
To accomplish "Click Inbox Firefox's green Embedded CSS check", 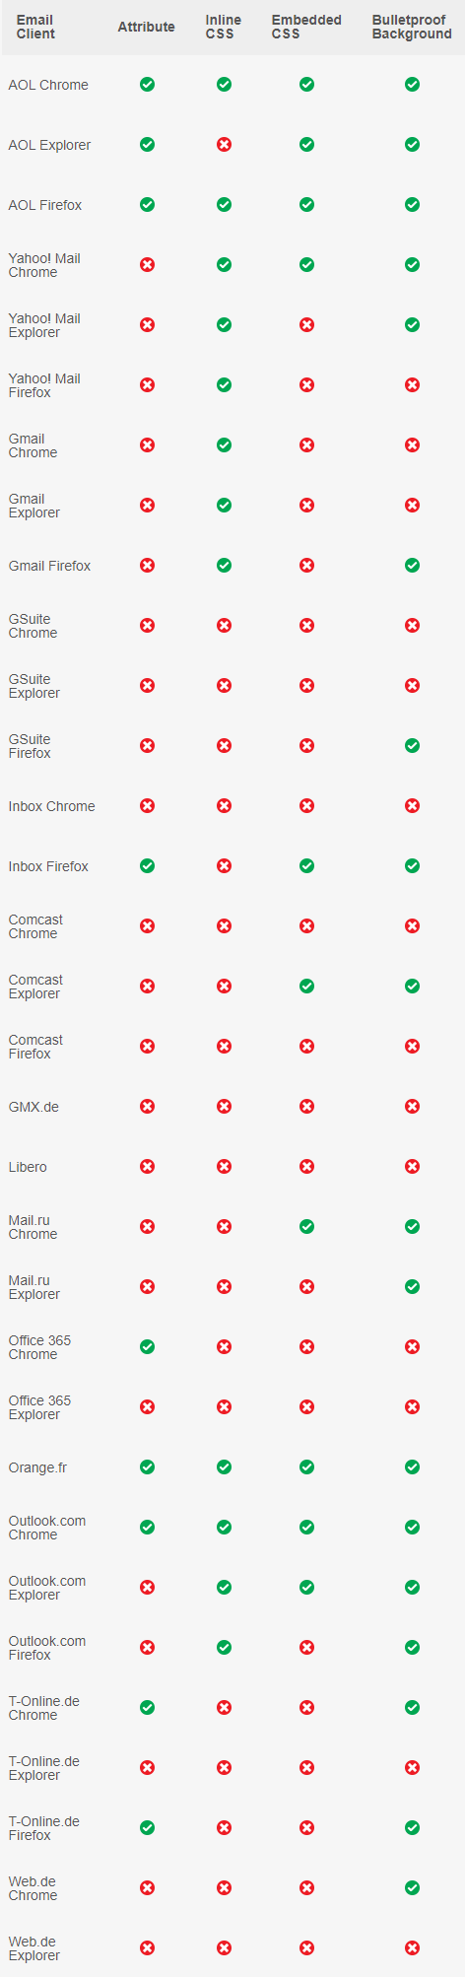I will (306, 866).
